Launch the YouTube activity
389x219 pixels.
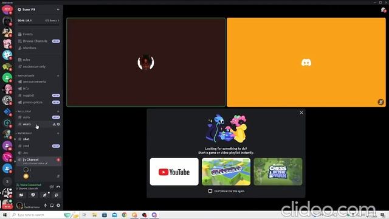click(174, 172)
